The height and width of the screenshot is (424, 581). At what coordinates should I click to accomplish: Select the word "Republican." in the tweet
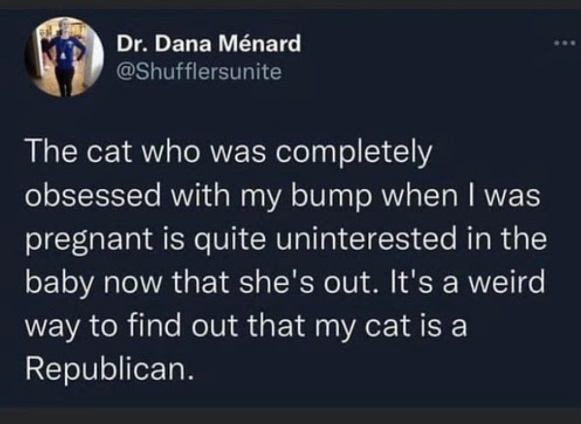coord(110,369)
